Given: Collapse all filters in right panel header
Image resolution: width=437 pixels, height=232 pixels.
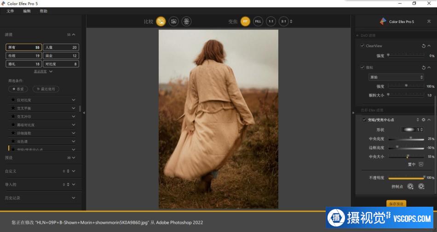Looking at the screenshot, I should click(429, 22).
